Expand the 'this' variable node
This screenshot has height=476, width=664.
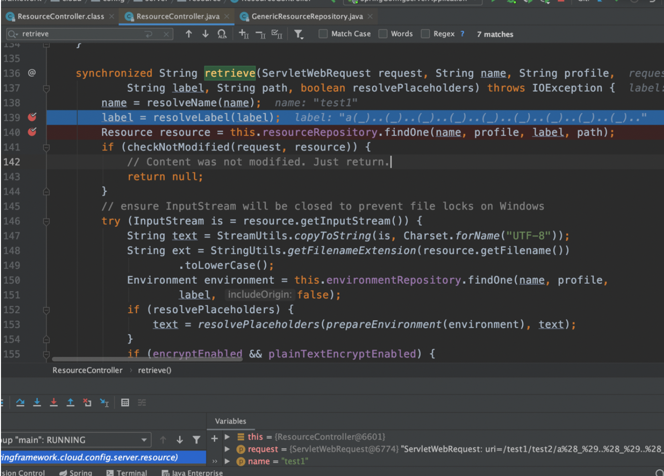pos(227,437)
